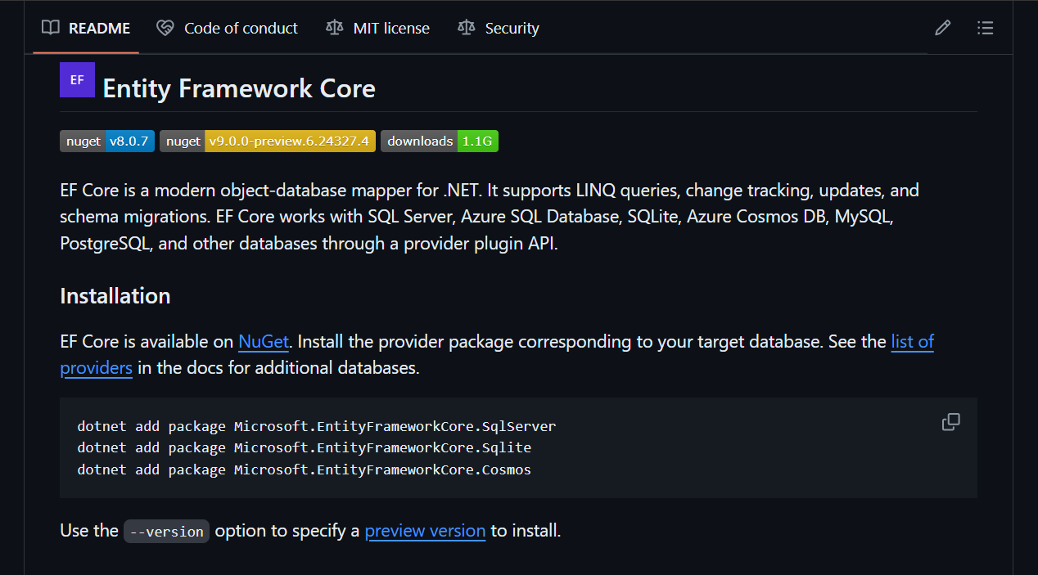Click the Security scale icon
This screenshot has width=1038, height=575.
coord(467,28)
